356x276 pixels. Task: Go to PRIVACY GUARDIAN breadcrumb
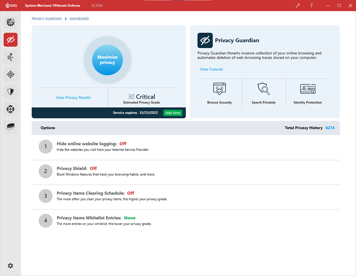point(47,19)
